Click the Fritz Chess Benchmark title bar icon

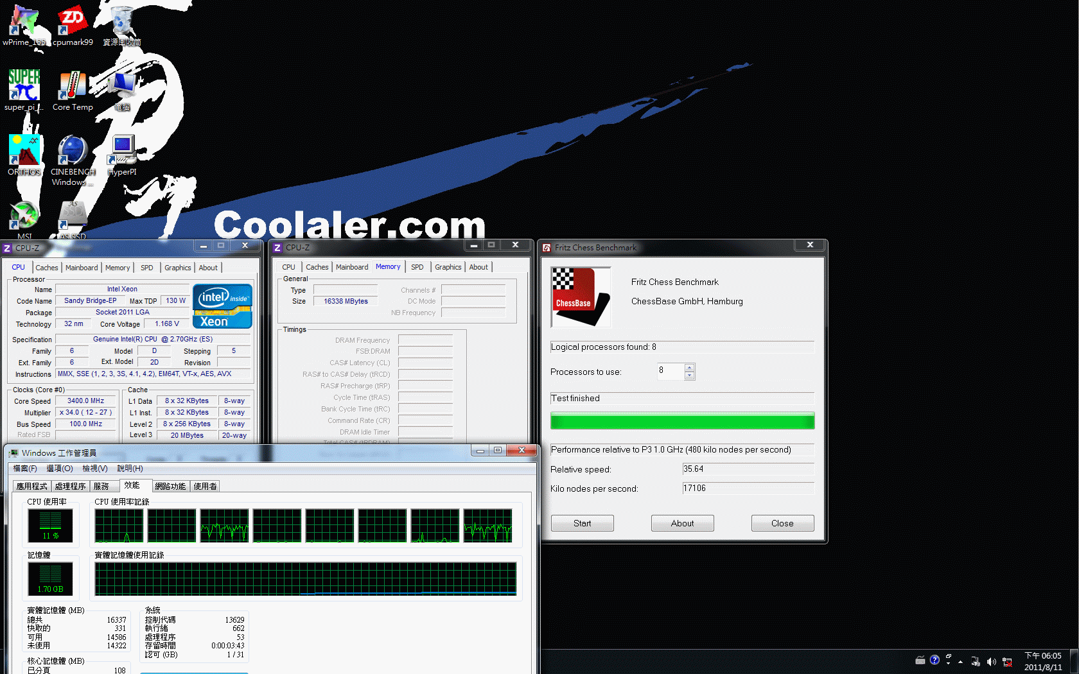(547, 248)
